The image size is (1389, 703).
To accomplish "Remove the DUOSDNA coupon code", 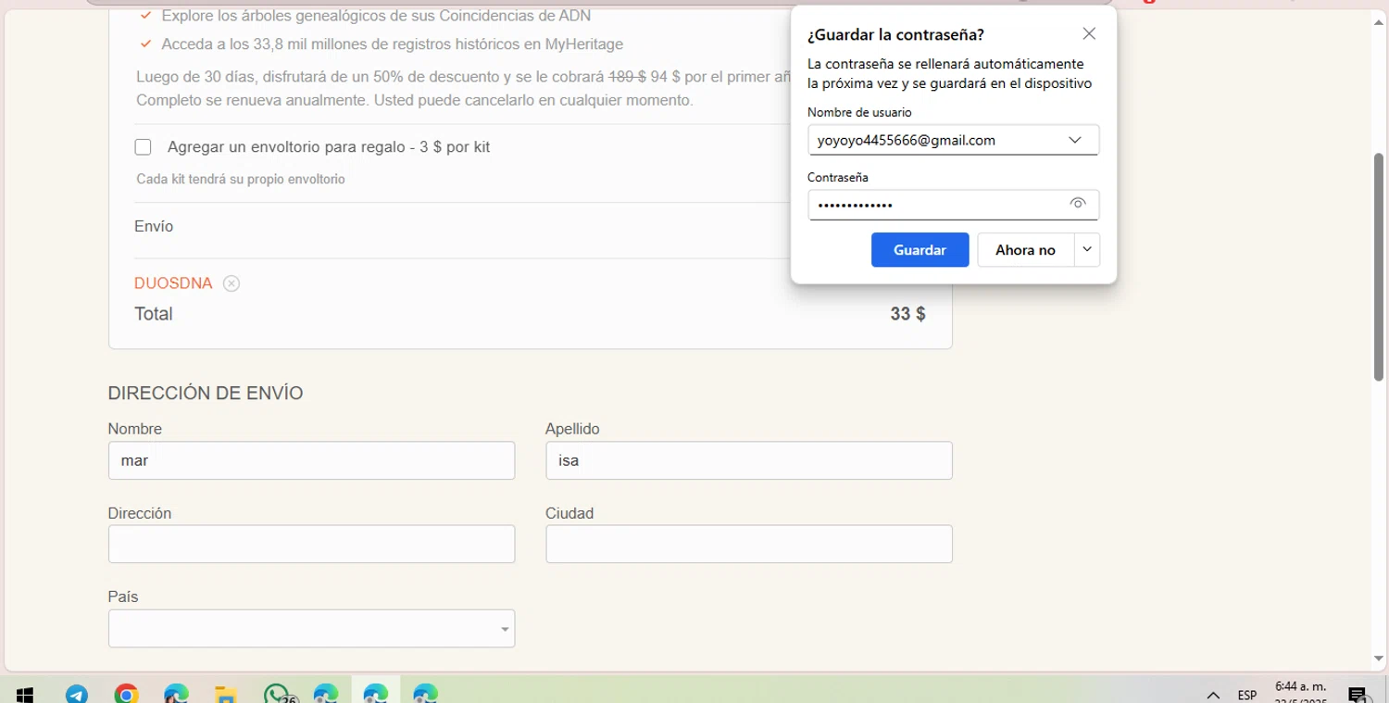I will click(231, 283).
